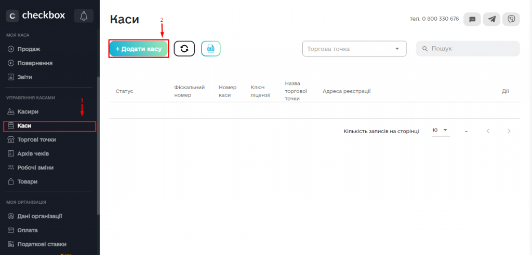Click Кількість записів на сторінці label
This screenshot has height=255, width=532.
pos(381,131)
